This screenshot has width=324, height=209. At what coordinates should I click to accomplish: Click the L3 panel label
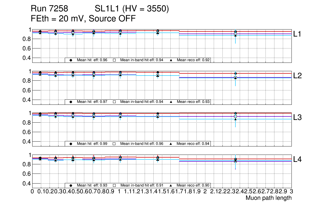[297, 117]
